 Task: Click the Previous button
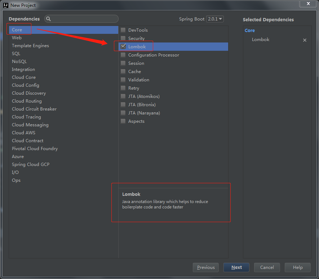(x=206, y=267)
